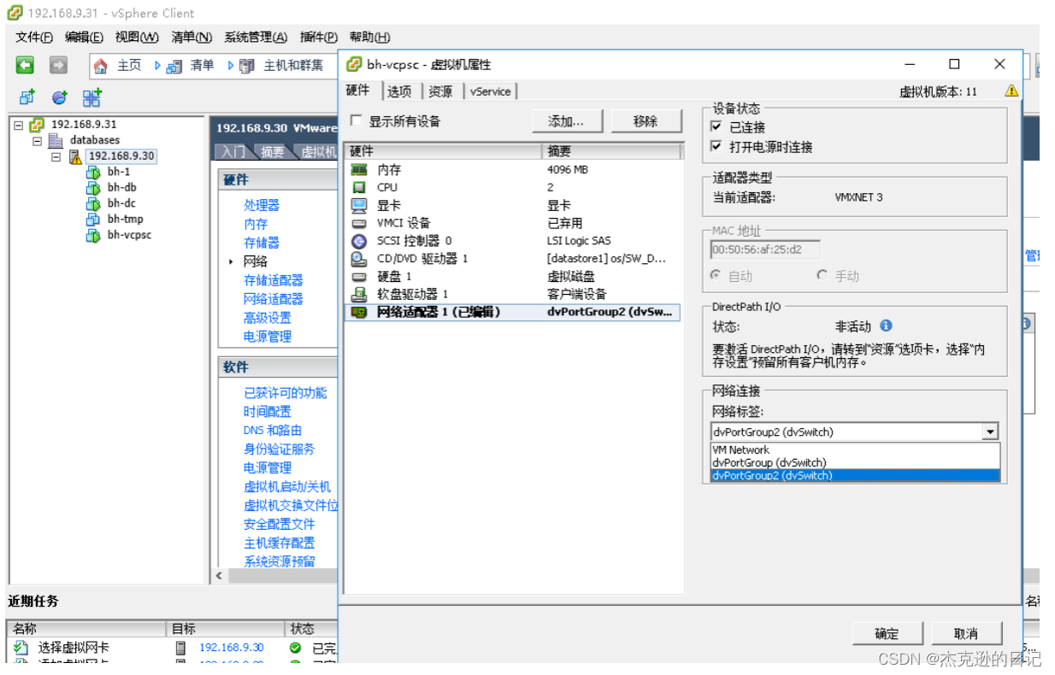Open the 文件(F) menu
Image resolution: width=1055 pixels, height=675 pixels.
(34, 37)
